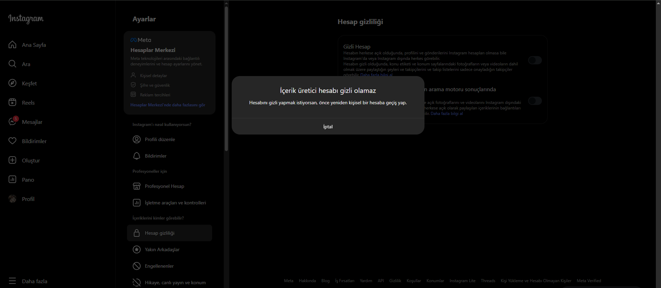This screenshot has height=288, width=661.
Task: Click Daha fazla bilgi al under search engine setting
Action: click(x=447, y=114)
